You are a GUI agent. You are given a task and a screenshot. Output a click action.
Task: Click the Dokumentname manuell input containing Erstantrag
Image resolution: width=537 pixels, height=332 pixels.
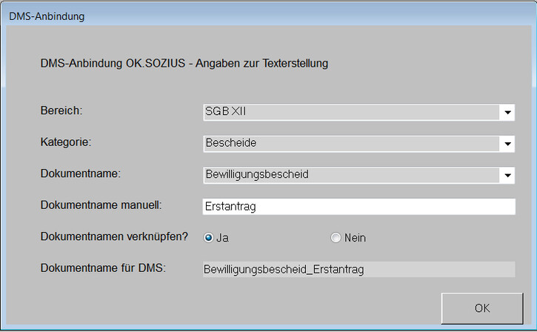[358, 207]
